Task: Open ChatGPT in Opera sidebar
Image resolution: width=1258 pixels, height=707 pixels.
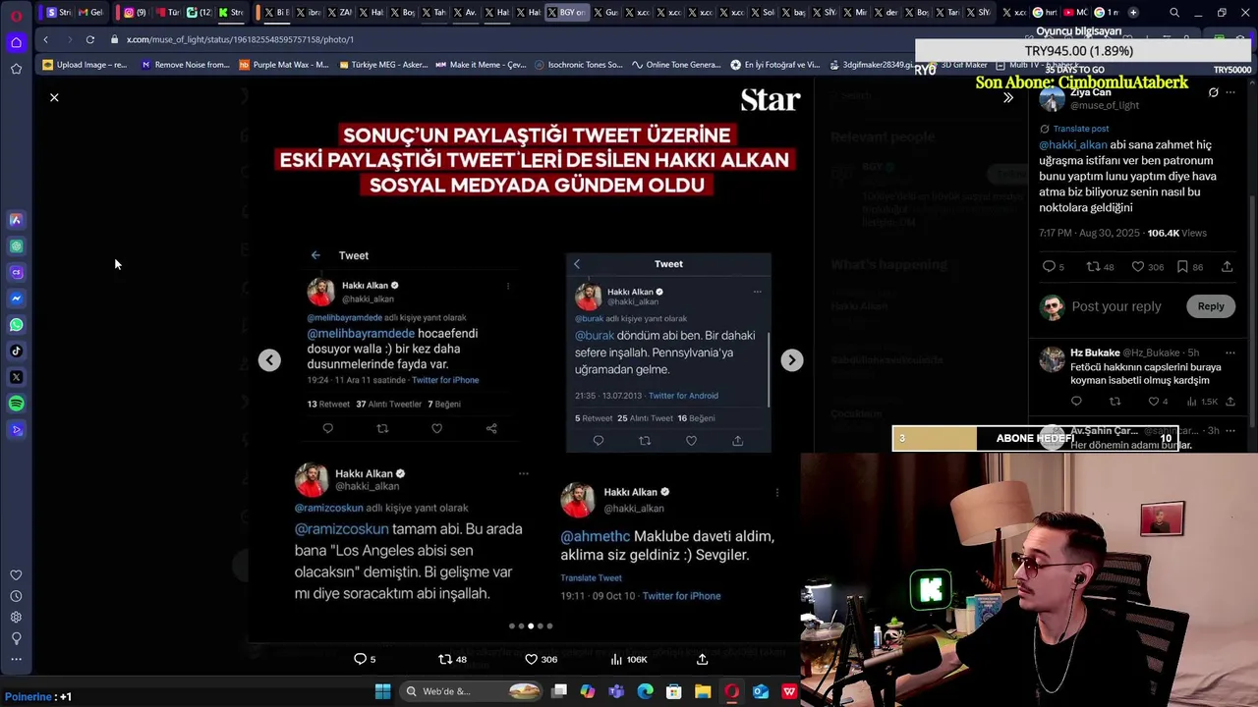Action: pyautogui.click(x=16, y=246)
